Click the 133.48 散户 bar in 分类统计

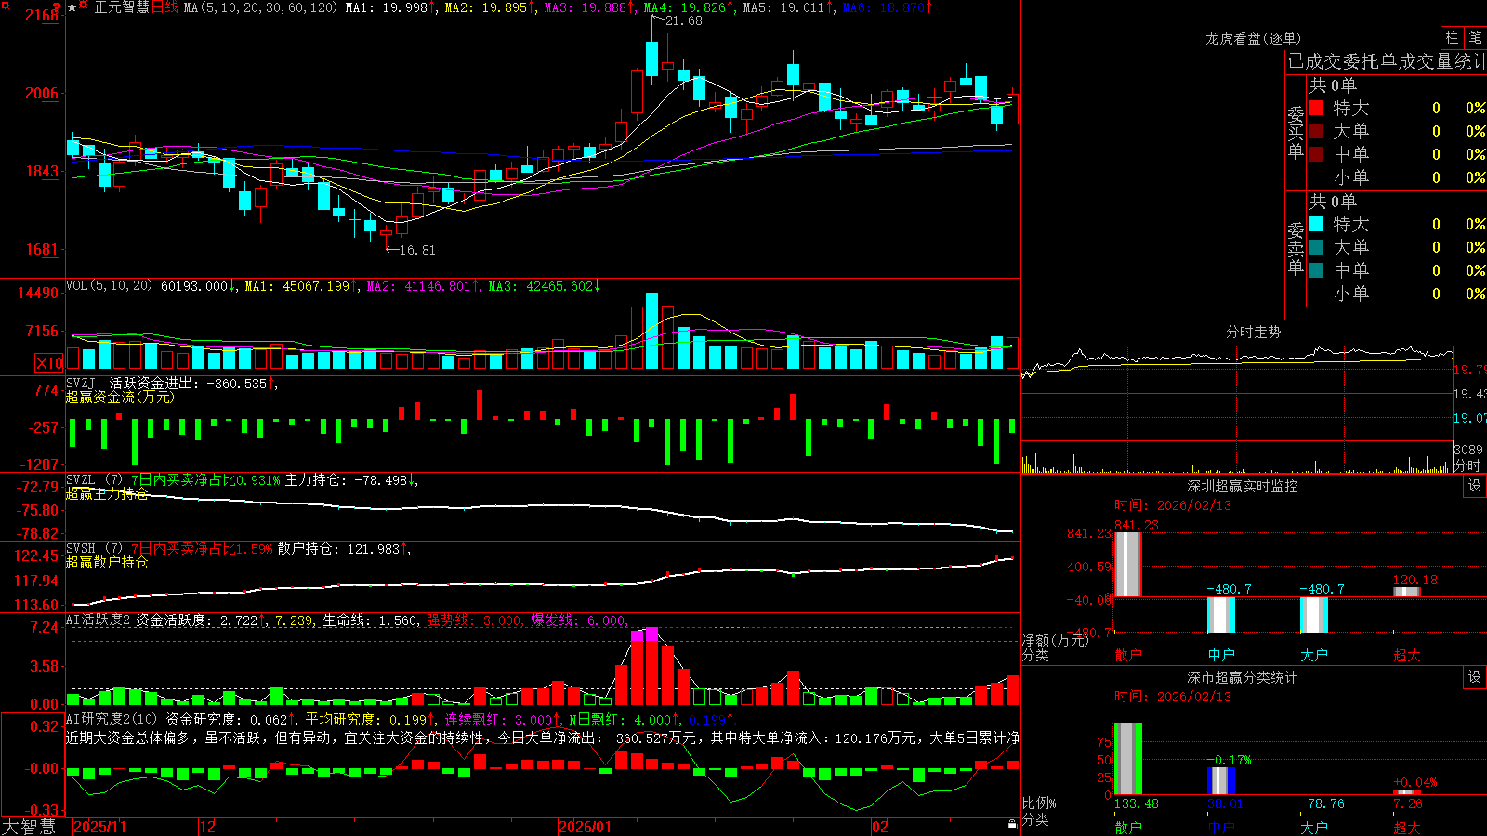click(1127, 759)
